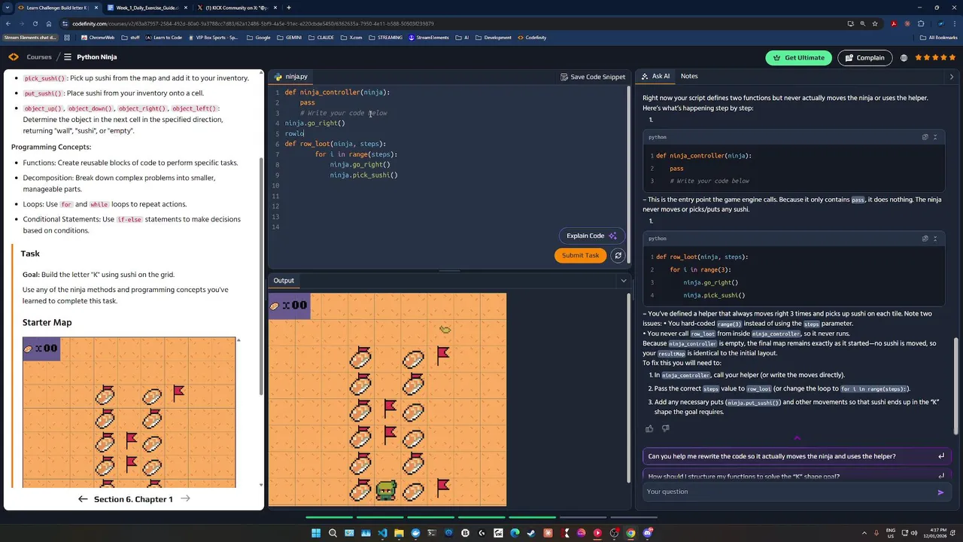
Task: Send the question with arrow icon
Action: (x=940, y=492)
